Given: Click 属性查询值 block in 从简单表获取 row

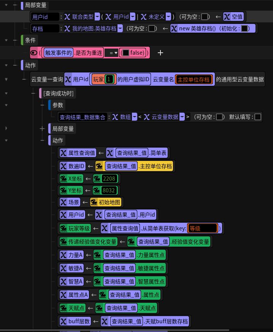Looking at the screenshot, I should click(x=125, y=228).
